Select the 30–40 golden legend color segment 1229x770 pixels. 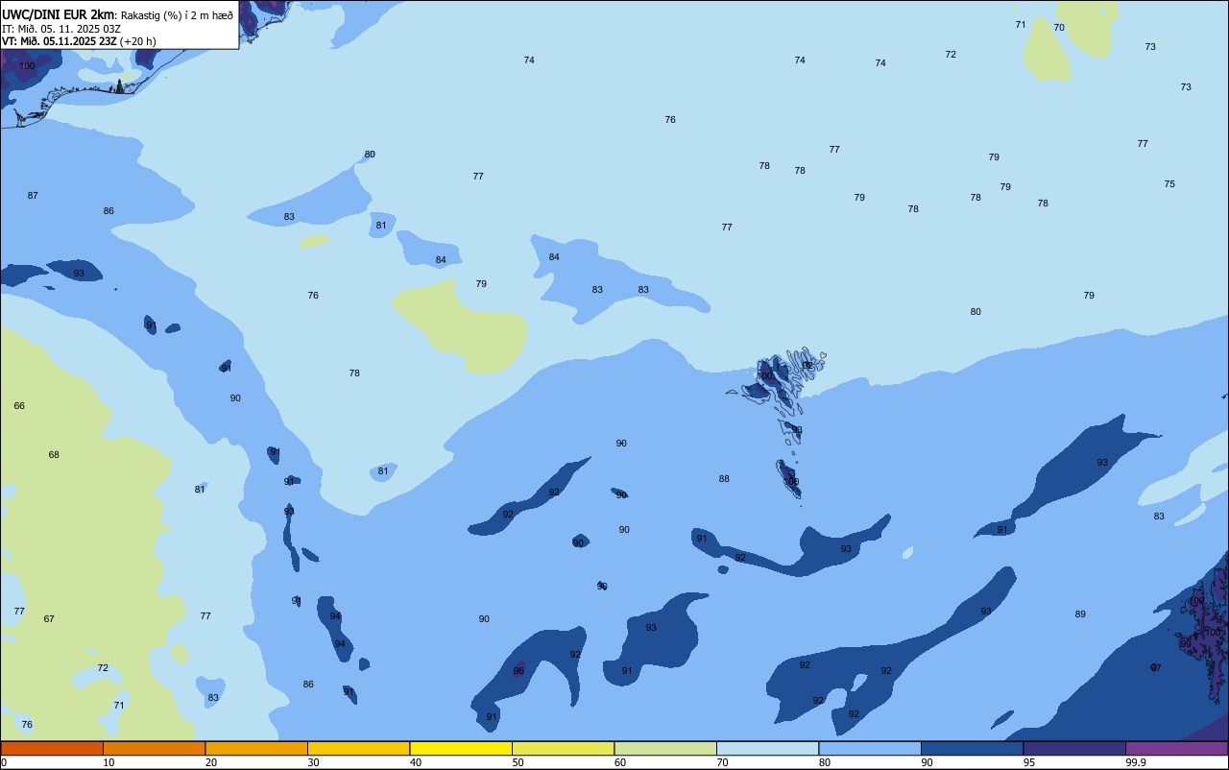coord(358,748)
